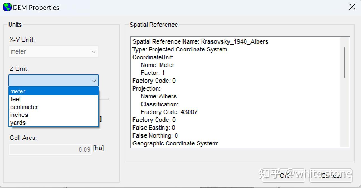The image size is (361, 188).
Task: Click the Spatial Reference scrollbar thumb
Action: (345, 62)
